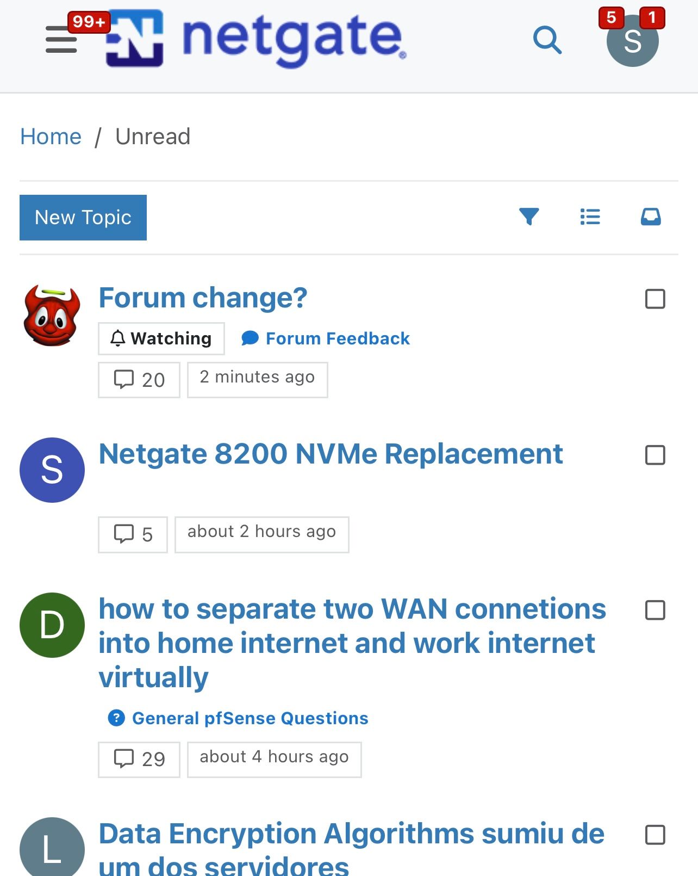
Task: Click the filter funnel icon
Action: pos(529,217)
